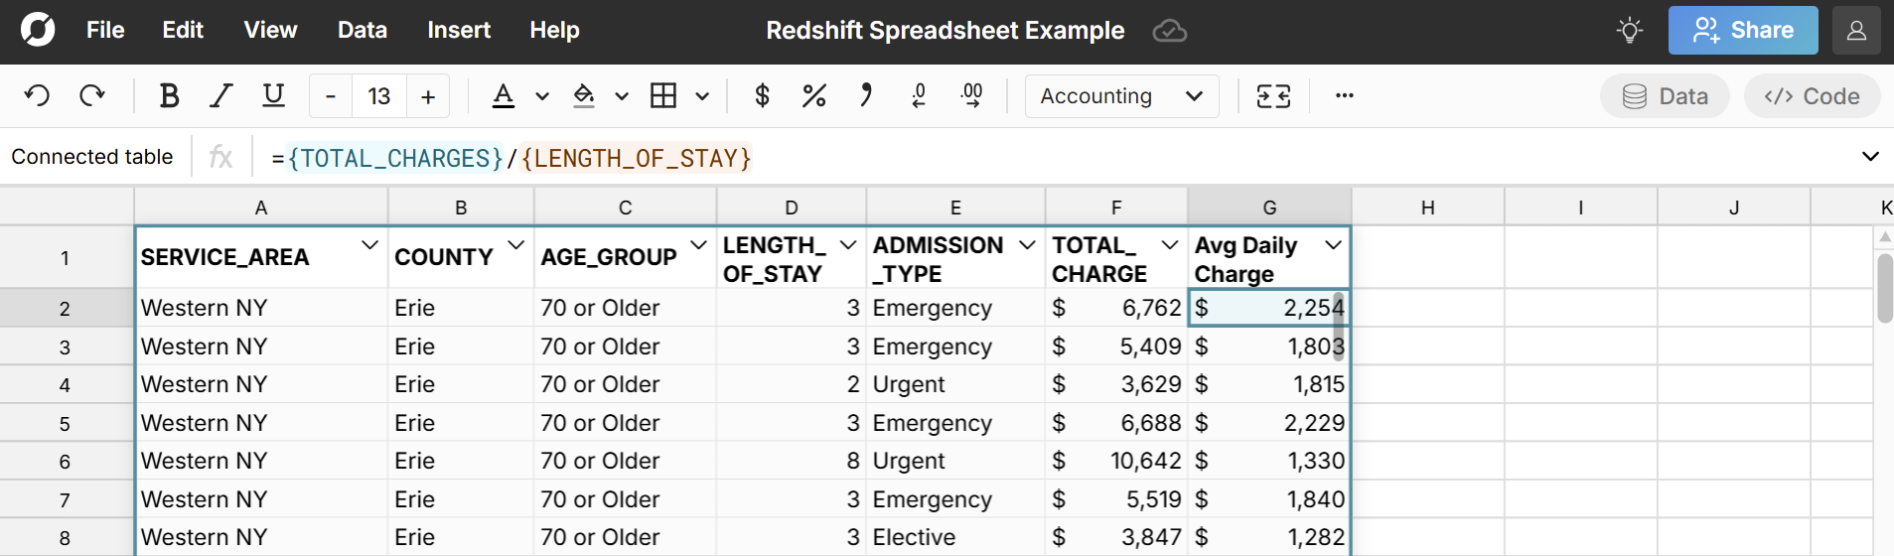Click the undo arrow icon
Viewport: 1894px width, 556px height.
click(x=38, y=96)
